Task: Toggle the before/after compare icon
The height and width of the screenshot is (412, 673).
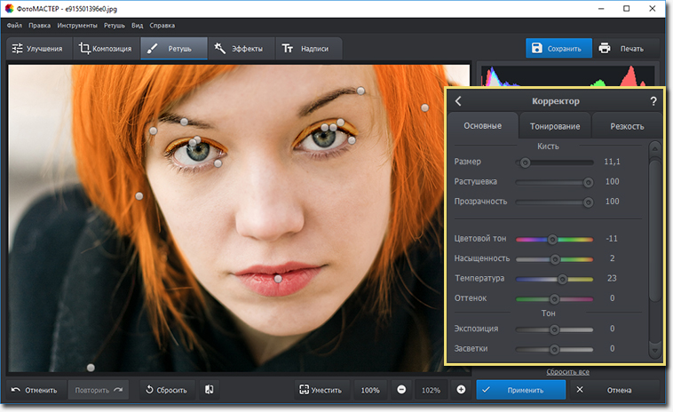Action: (x=210, y=390)
